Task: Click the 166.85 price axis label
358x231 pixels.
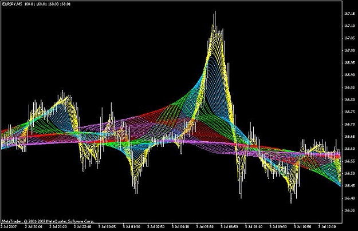Action: tap(349, 87)
